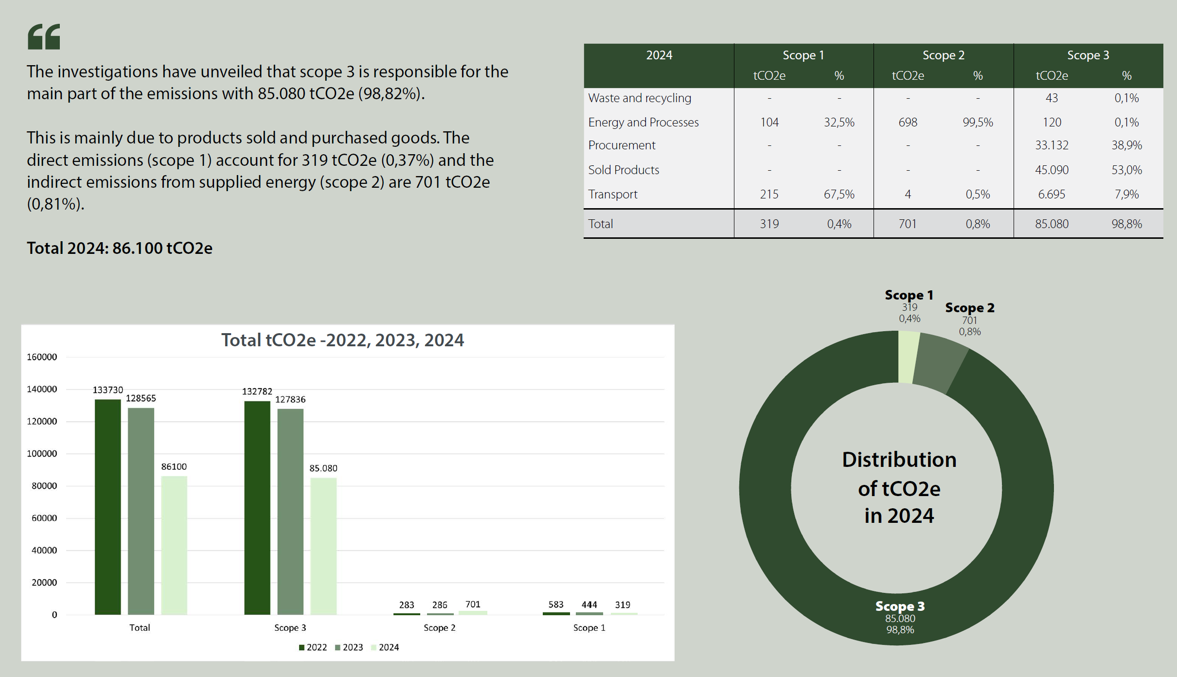Expand the 2024 header cell in the table

pos(660,55)
